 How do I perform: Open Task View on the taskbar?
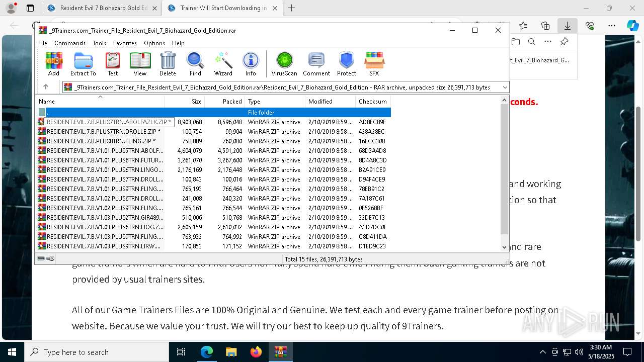[x=182, y=352]
